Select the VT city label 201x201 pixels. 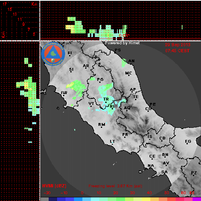(x=91, y=104)
